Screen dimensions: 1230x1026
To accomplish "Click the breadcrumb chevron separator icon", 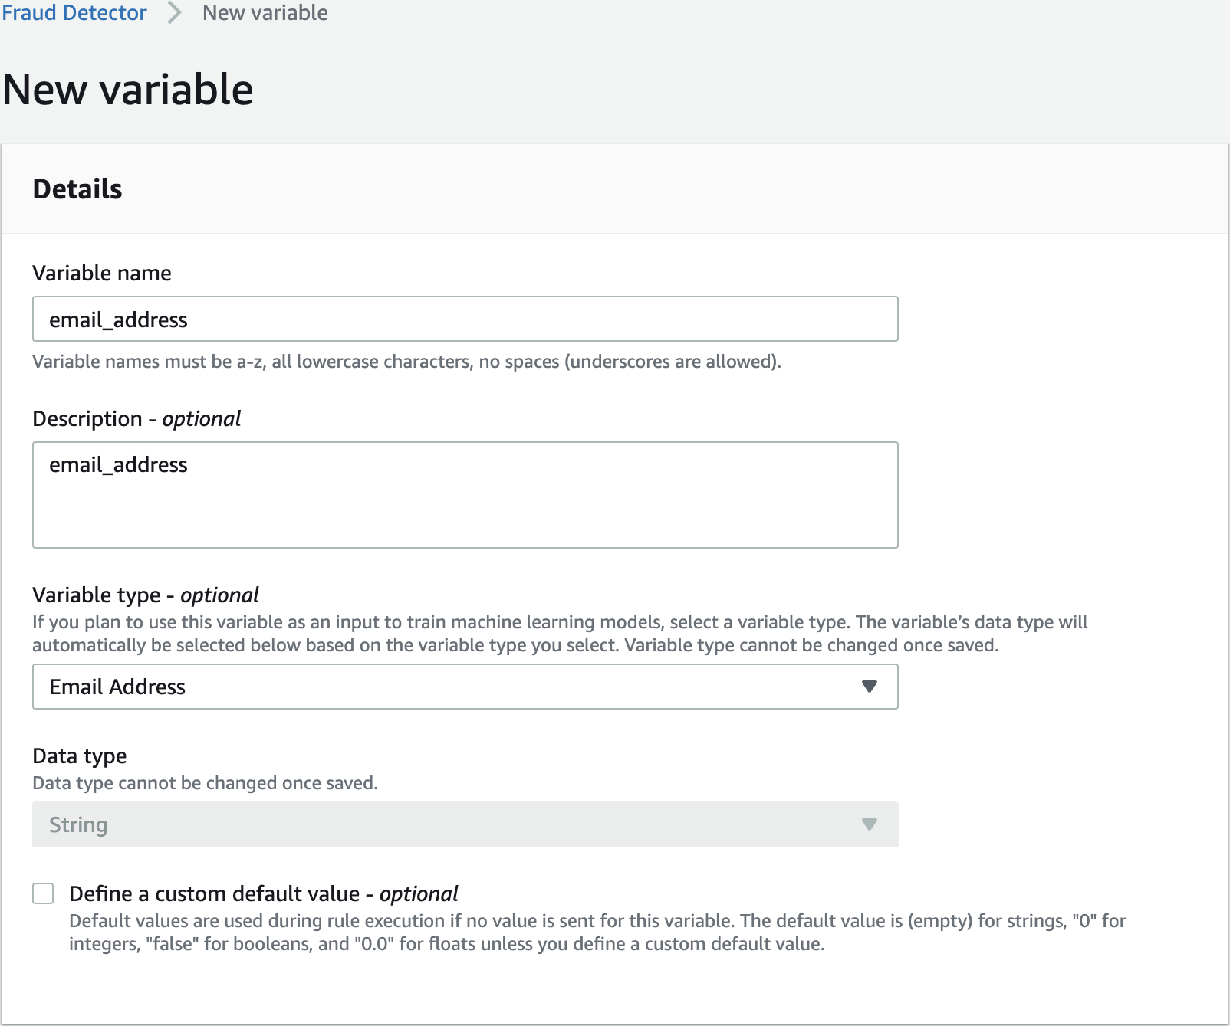I will click(x=174, y=13).
